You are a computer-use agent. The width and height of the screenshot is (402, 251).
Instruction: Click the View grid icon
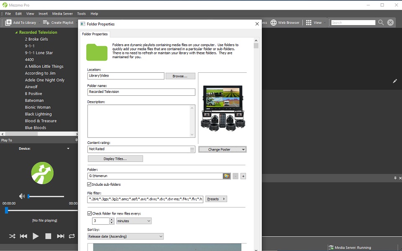click(x=309, y=23)
